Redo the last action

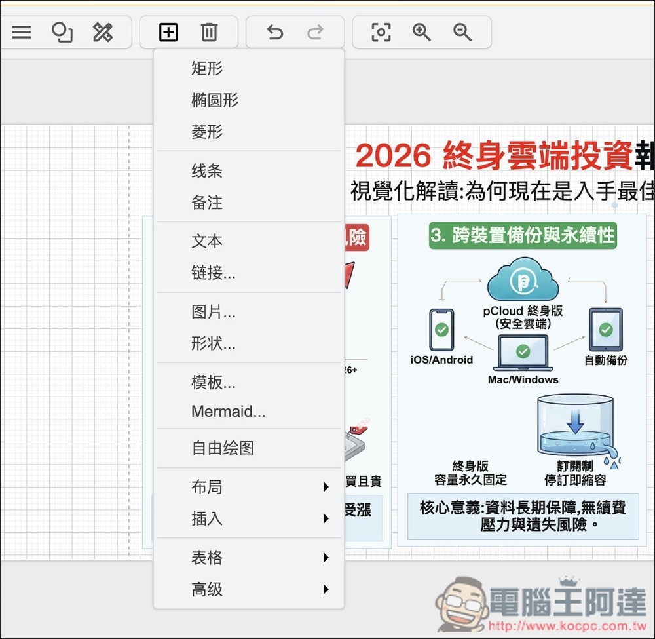click(315, 32)
